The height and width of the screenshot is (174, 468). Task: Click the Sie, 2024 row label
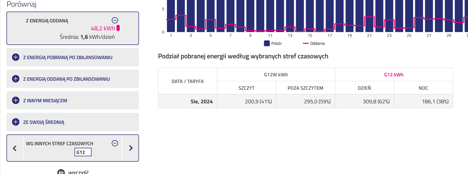click(202, 102)
